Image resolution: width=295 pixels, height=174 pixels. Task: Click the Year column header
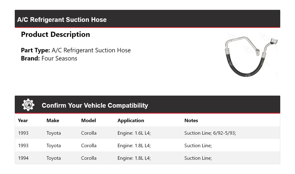[23, 121]
